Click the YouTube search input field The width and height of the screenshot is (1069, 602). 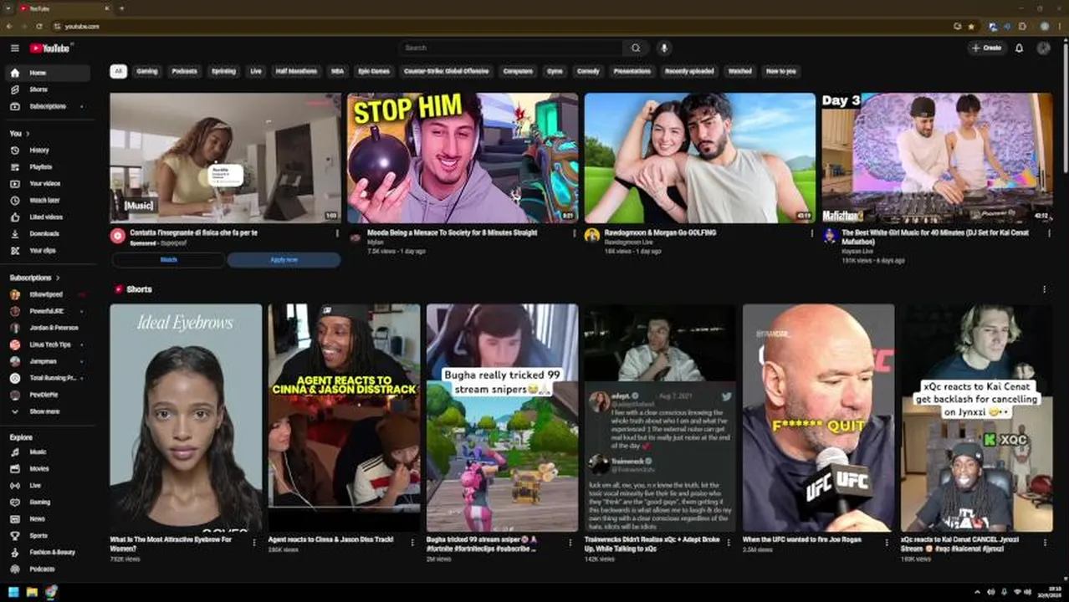pyautogui.click(x=510, y=48)
